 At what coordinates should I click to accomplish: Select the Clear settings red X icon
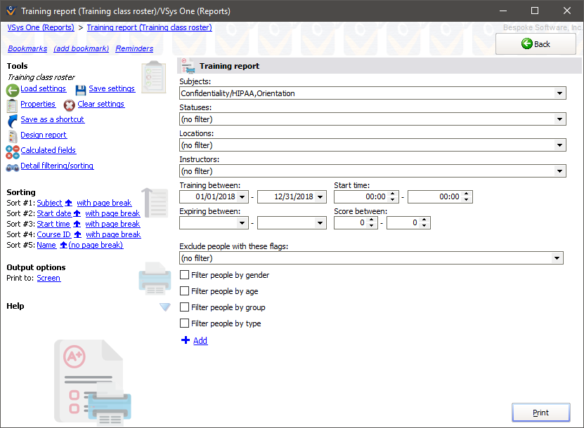click(x=69, y=104)
